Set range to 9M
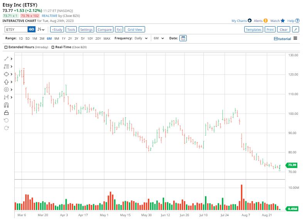306x220 pixels. (x=57, y=39)
